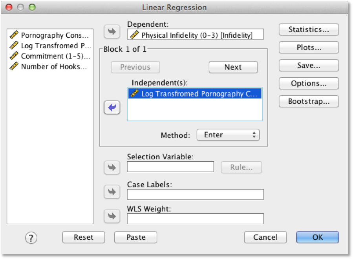This screenshot has width=353, height=259.
Task: Open the Save... options dialog
Action: point(309,66)
